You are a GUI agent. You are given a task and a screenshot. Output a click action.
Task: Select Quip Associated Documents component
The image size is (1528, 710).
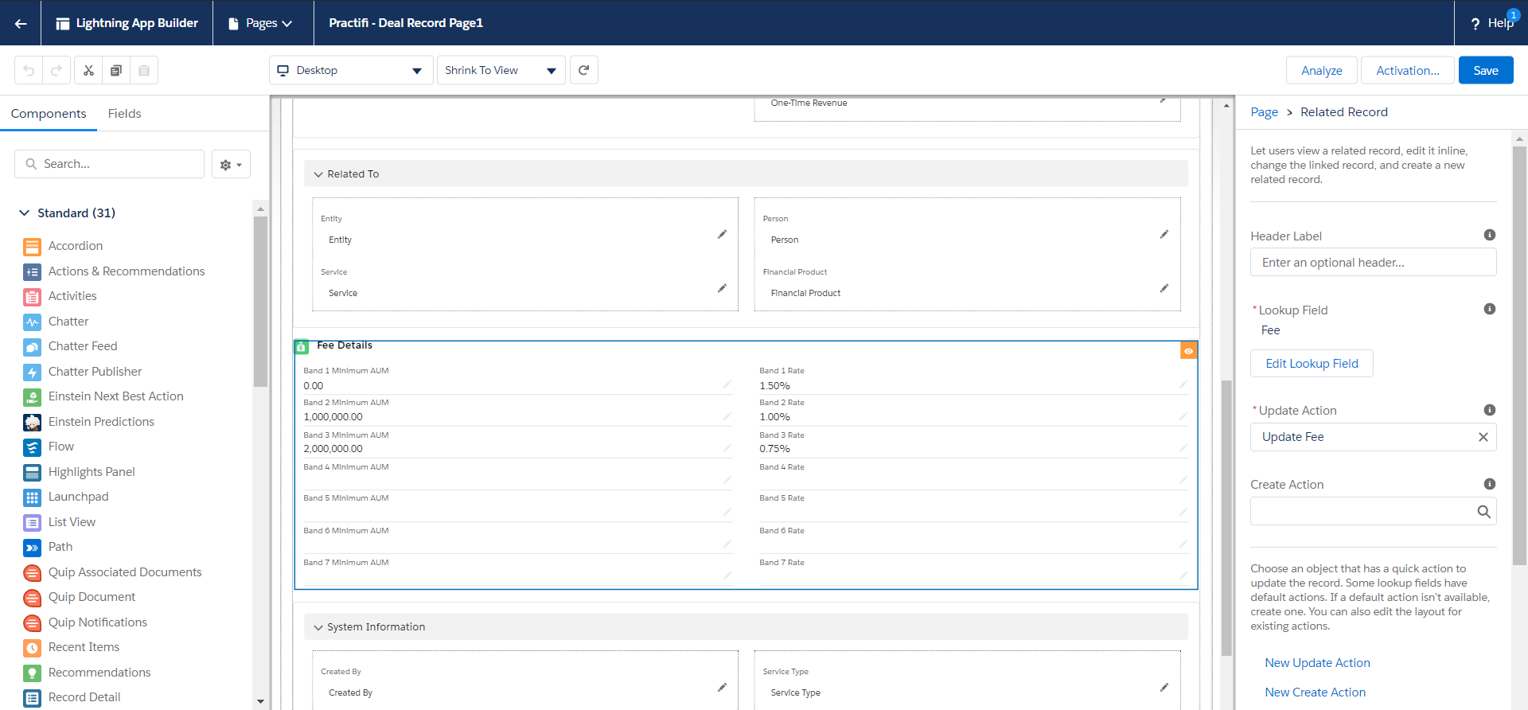coord(125,572)
